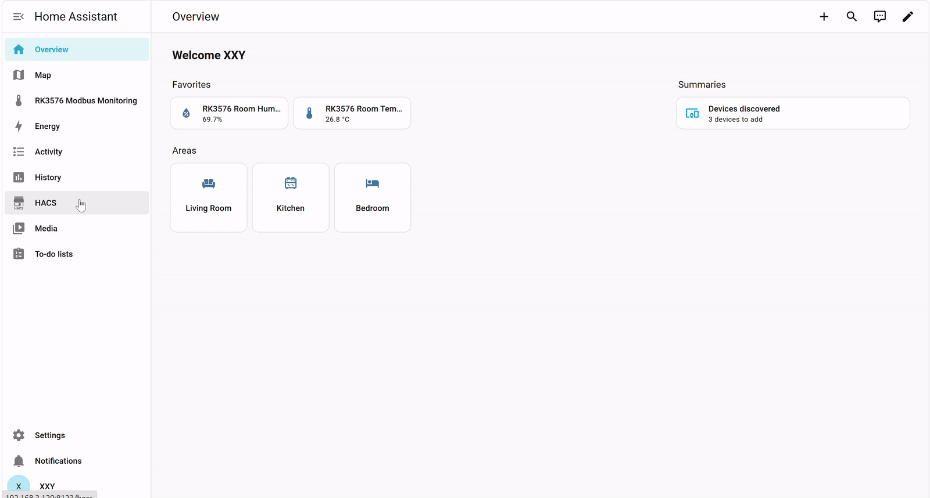This screenshot has width=930, height=498.
Task: Click the History chart icon
Action: point(19,177)
